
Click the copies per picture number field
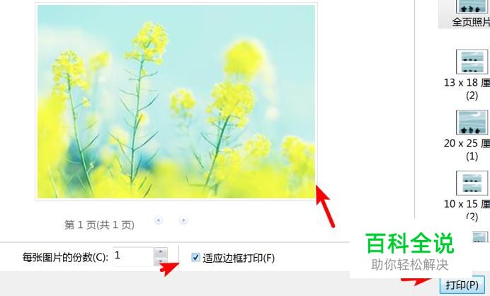[133, 256]
